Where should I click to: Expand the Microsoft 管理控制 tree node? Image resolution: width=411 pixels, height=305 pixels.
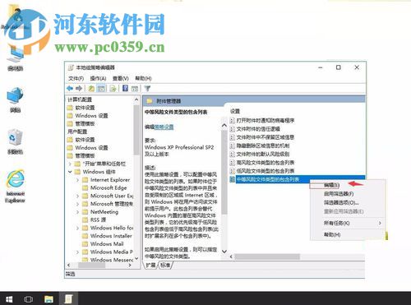[78, 204]
